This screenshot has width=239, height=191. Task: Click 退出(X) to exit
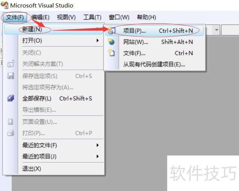pyautogui.click(x=53, y=169)
